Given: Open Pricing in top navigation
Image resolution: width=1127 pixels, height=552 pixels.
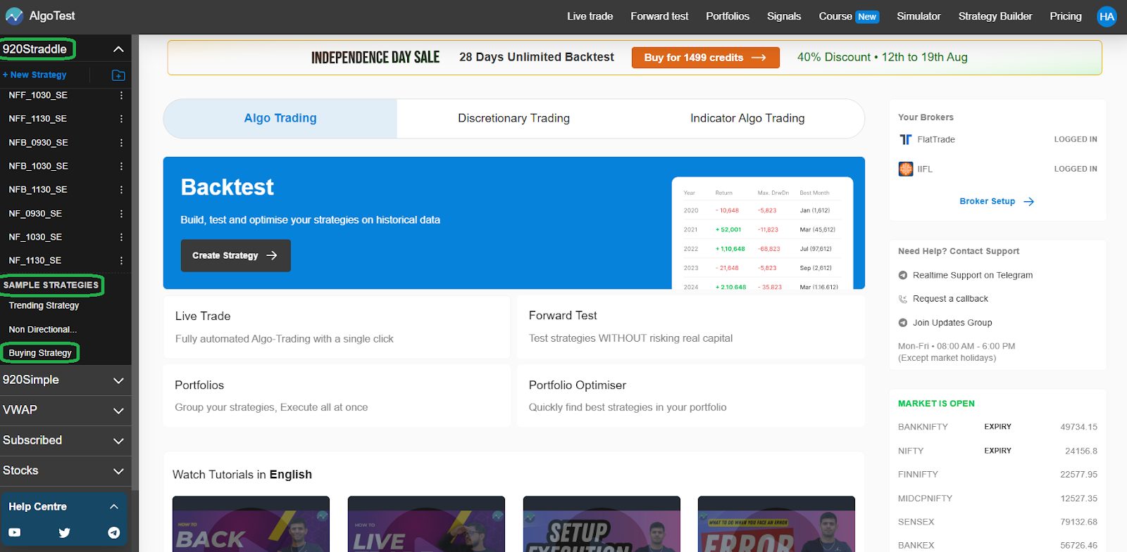Looking at the screenshot, I should tap(1066, 16).
